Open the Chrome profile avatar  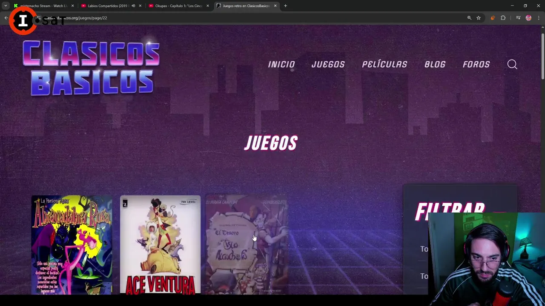pos(528,18)
